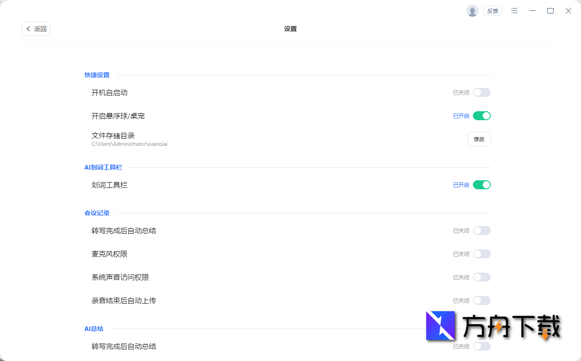Open the user avatar menu
Image resolution: width=581 pixels, height=361 pixels.
click(472, 10)
